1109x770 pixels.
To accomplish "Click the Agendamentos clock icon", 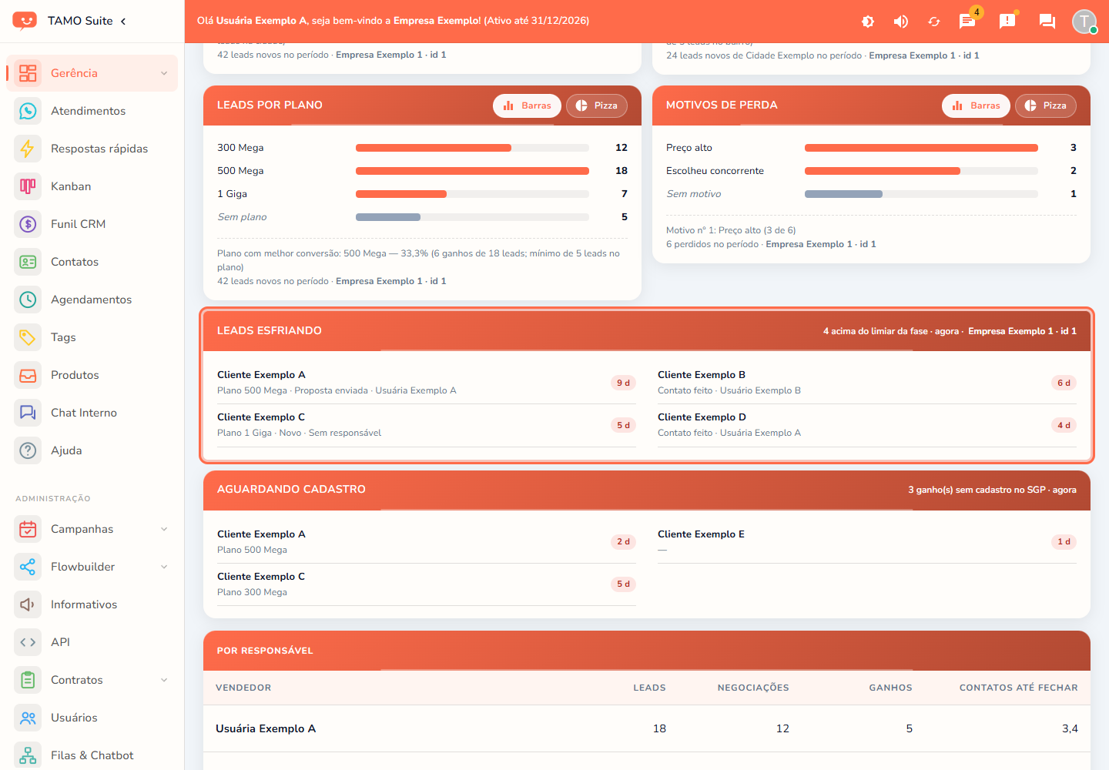I will (28, 300).
